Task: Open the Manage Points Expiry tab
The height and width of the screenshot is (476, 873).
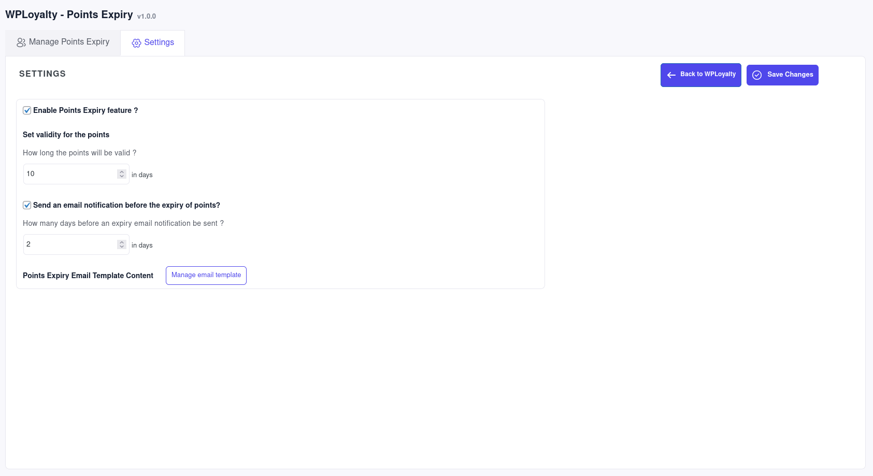Action: pyautogui.click(x=63, y=42)
